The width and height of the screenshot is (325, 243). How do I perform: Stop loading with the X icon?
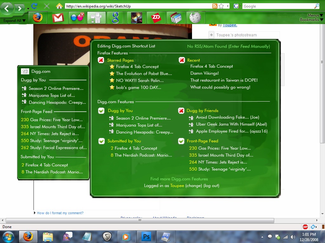47,6
